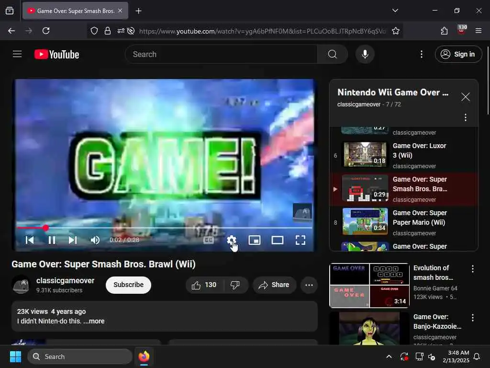Switch to miniplayer mode

click(x=255, y=240)
